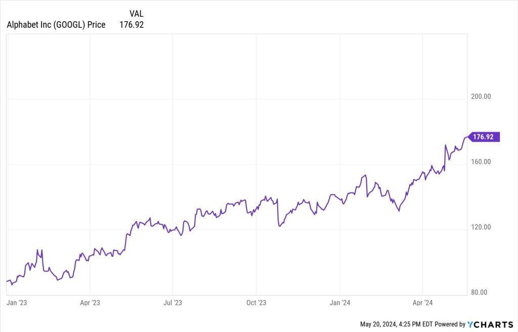Screen dimensions: 518x332
Task: Select the Apr '24 x-axis label
Action: (x=423, y=303)
